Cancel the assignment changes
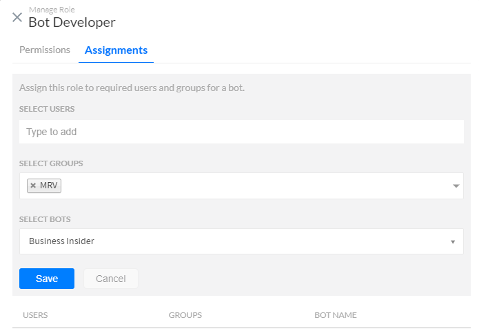The width and height of the screenshot is (479, 331). 111,279
